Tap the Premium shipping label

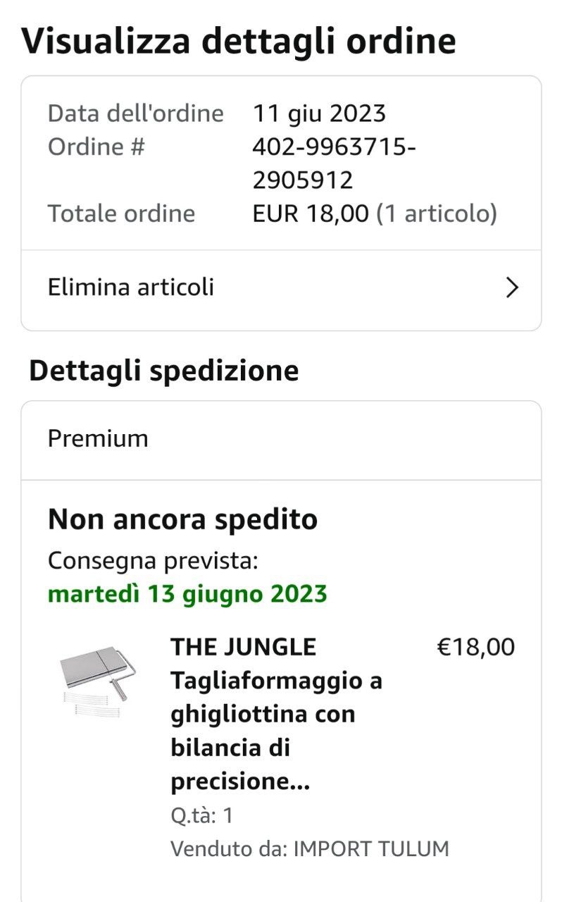click(x=98, y=438)
